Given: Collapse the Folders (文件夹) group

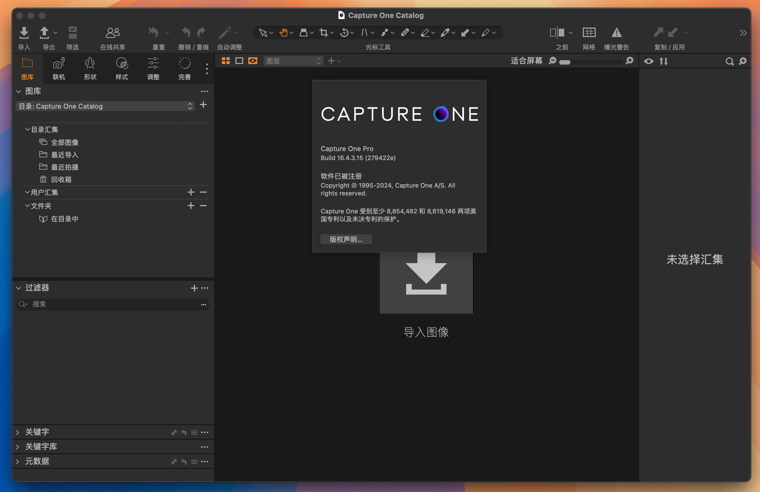Looking at the screenshot, I should (x=28, y=206).
